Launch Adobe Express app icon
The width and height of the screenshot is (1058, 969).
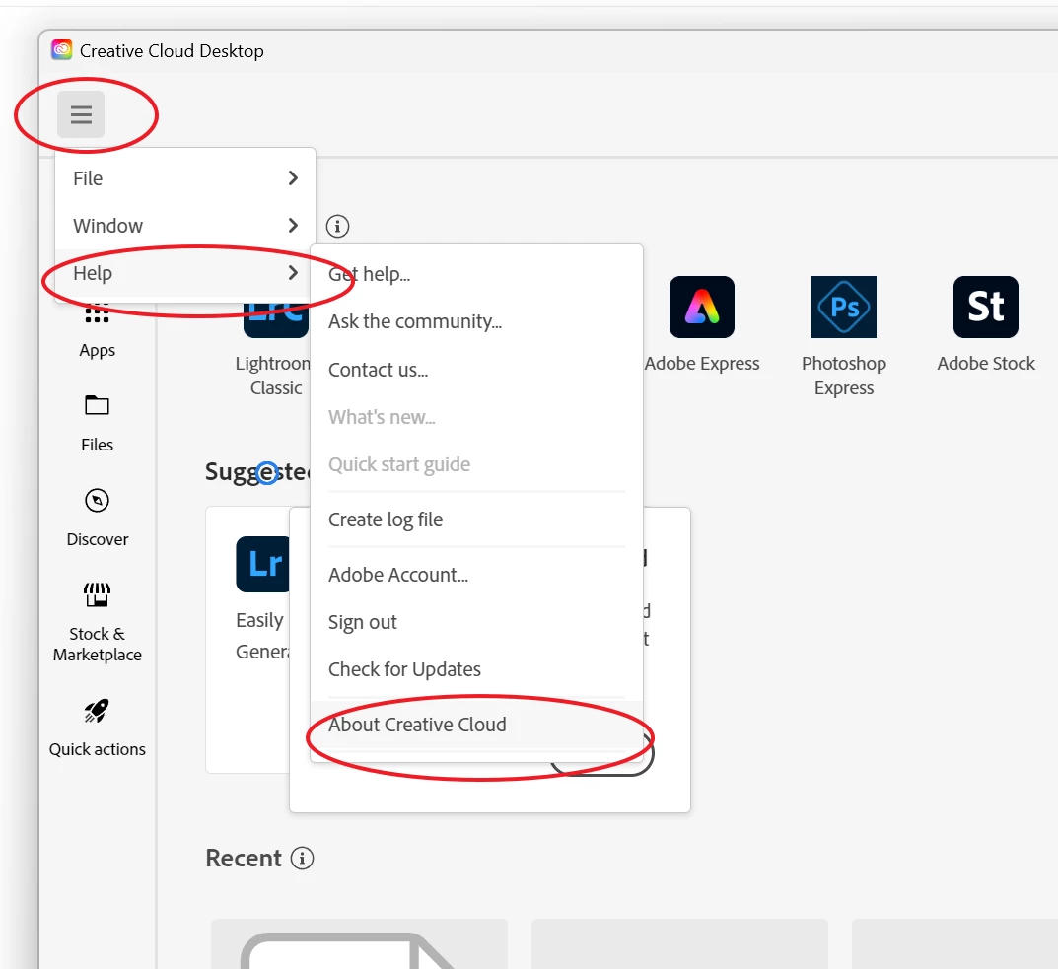(702, 307)
